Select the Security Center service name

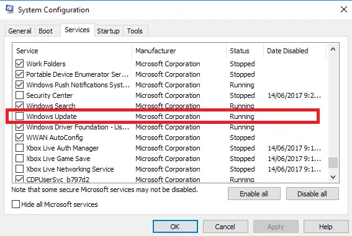click(50, 95)
